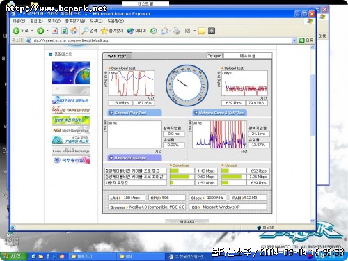Open the NGI Next Generation banner
The width and height of the screenshot is (348, 261).
[71, 130]
